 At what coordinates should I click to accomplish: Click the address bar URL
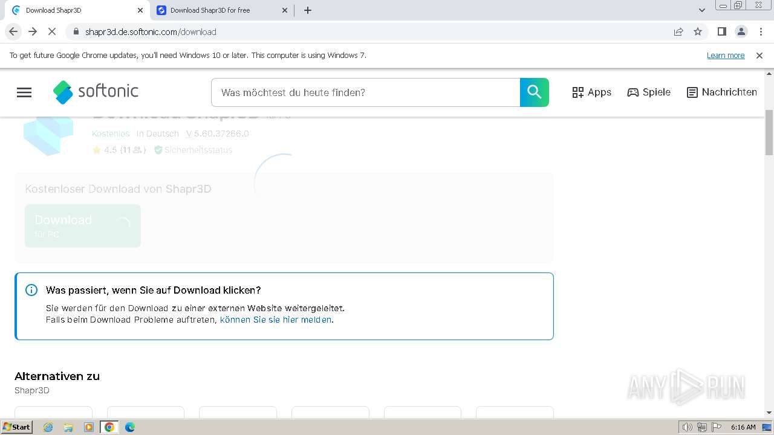pyautogui.click(x=151, y=32)
